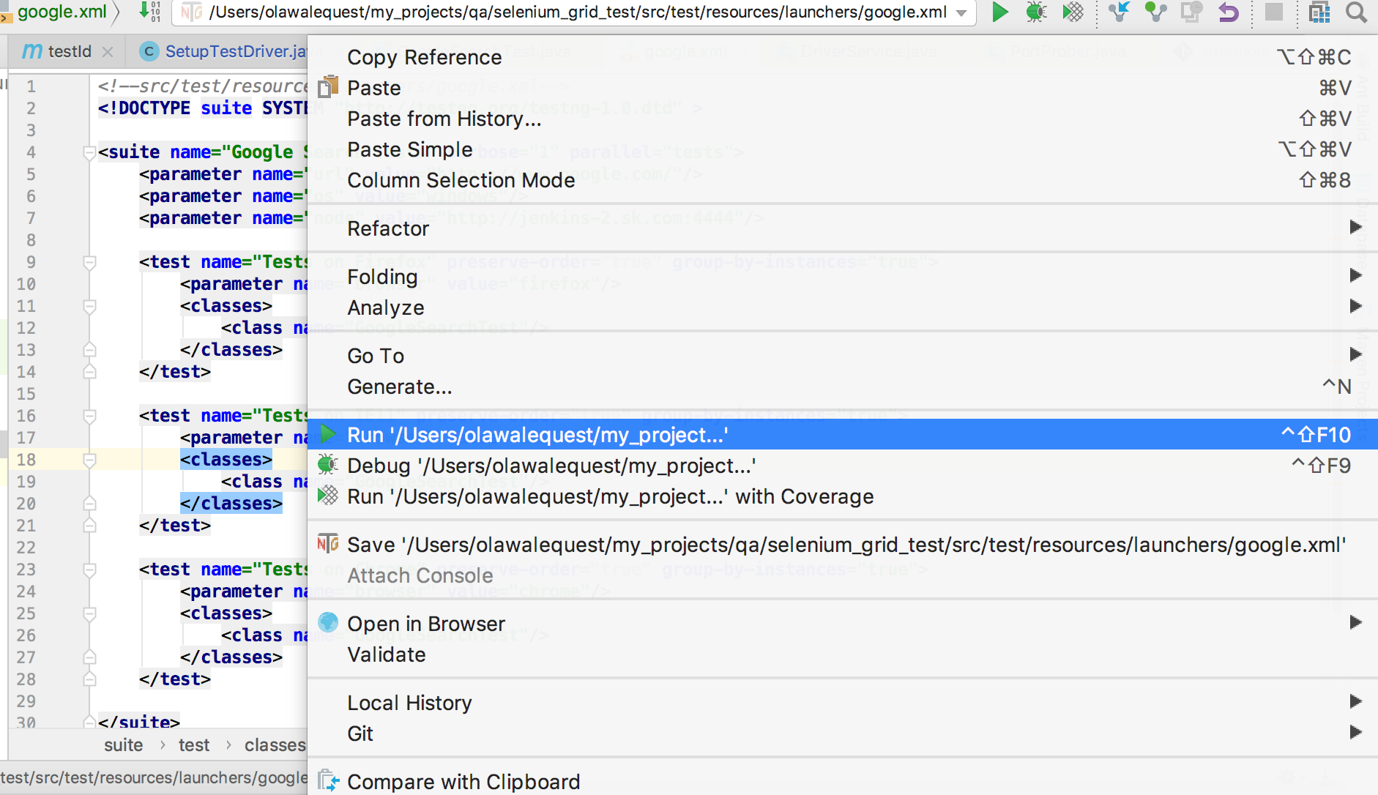Toggle Column Selection Mode in context menu

[461, 180]
